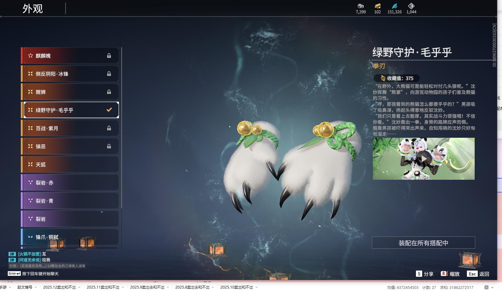Select the 百战·紫月 skin

coord(70,128)
